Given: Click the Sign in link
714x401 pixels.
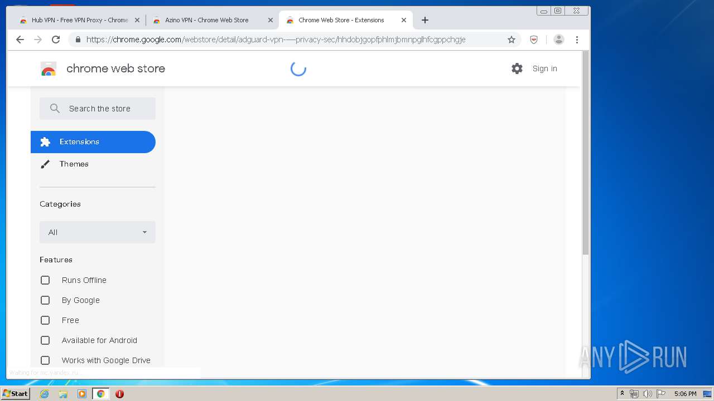Looking at the screenshot, I should 544,69.
